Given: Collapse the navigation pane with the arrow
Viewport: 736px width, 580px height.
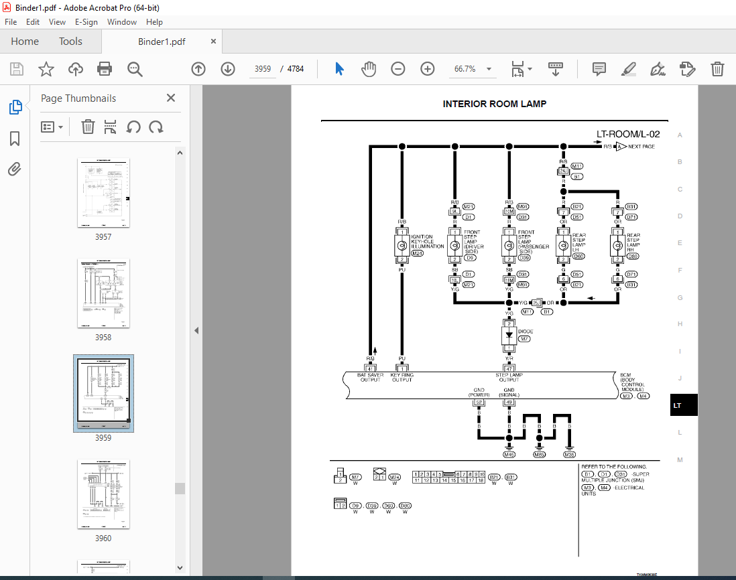Looking at the screenshot, I should pos(196,331).
